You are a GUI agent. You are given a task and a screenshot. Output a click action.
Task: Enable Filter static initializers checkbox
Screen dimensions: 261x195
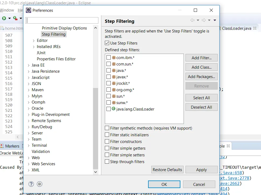tap(107, 135)
